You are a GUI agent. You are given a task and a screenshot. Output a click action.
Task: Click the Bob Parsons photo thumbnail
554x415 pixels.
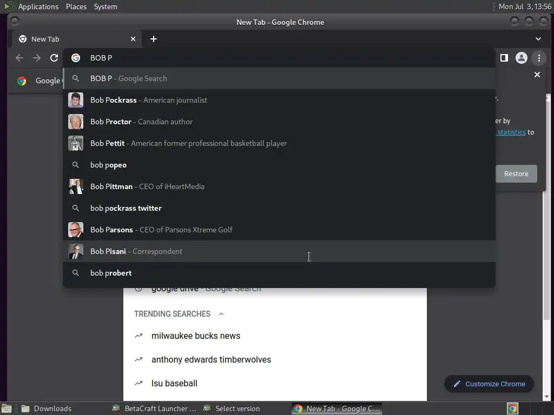[76, 230]
